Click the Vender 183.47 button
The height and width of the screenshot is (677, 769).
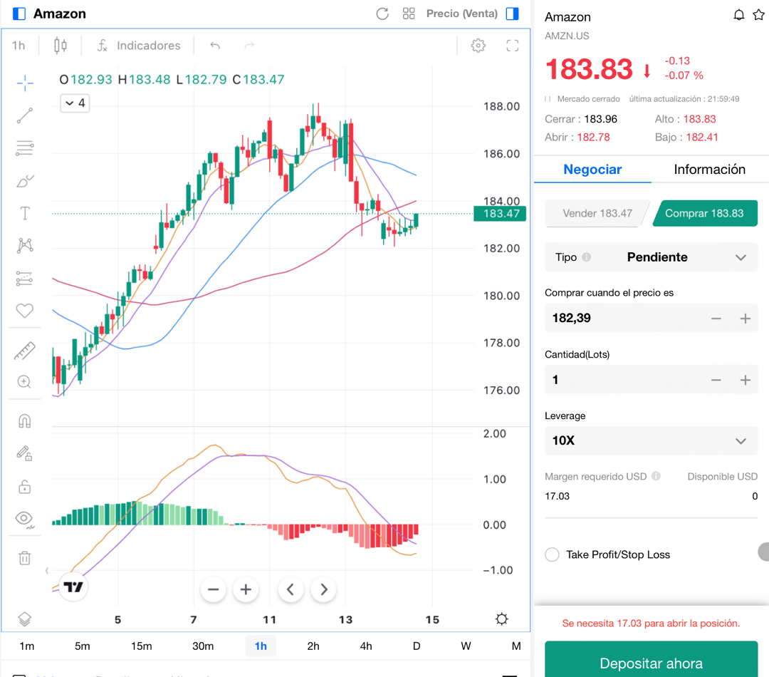(x=597, y=213)
